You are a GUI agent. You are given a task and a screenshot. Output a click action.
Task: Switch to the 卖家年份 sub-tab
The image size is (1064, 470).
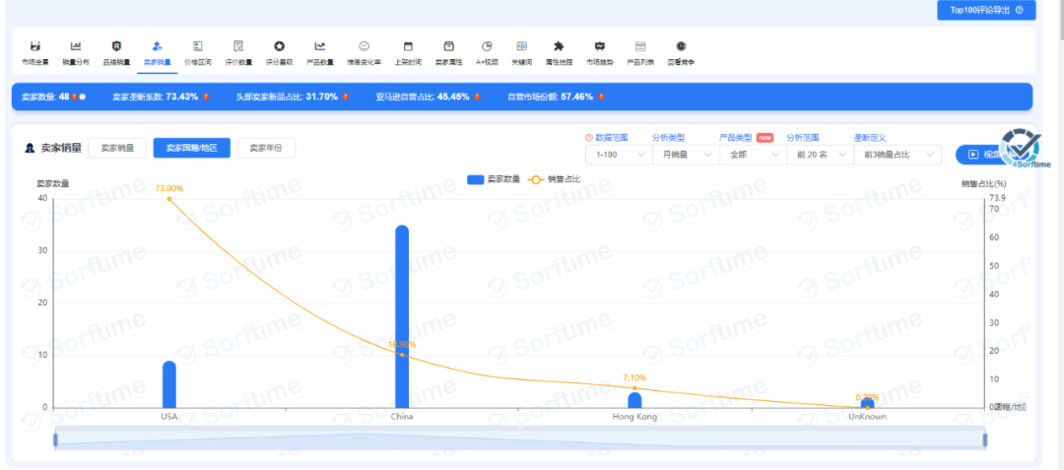[266, 148]
